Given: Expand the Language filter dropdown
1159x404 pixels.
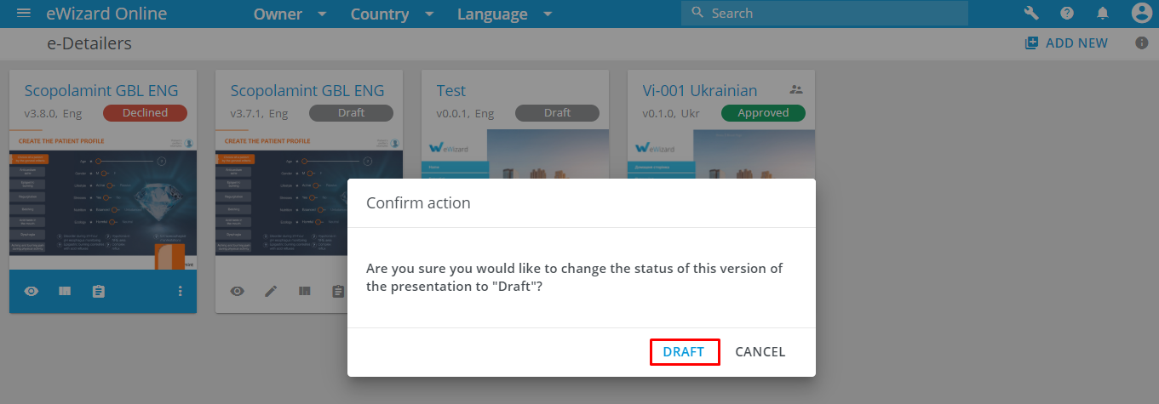Looking at the screenshot, I should [x=505, y=14].
